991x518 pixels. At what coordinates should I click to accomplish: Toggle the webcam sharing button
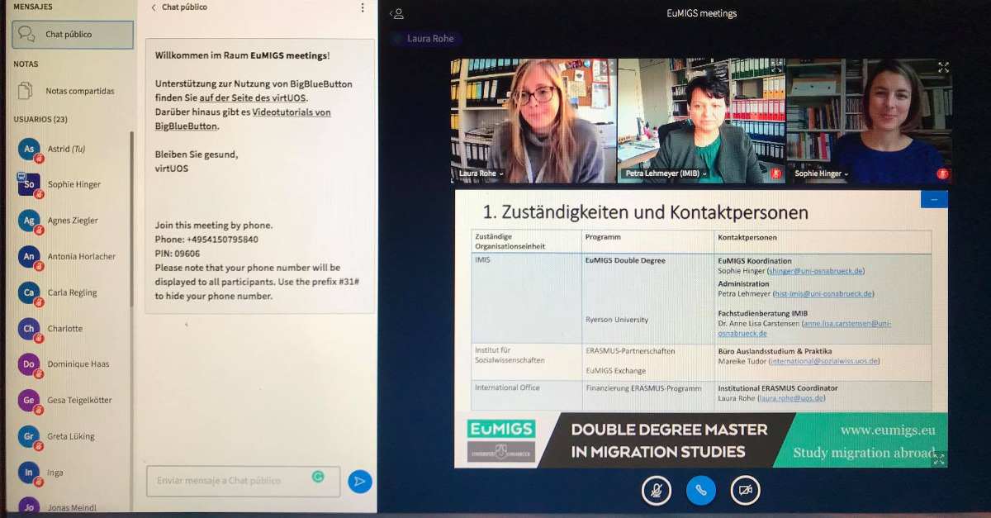tap(745, 491)
